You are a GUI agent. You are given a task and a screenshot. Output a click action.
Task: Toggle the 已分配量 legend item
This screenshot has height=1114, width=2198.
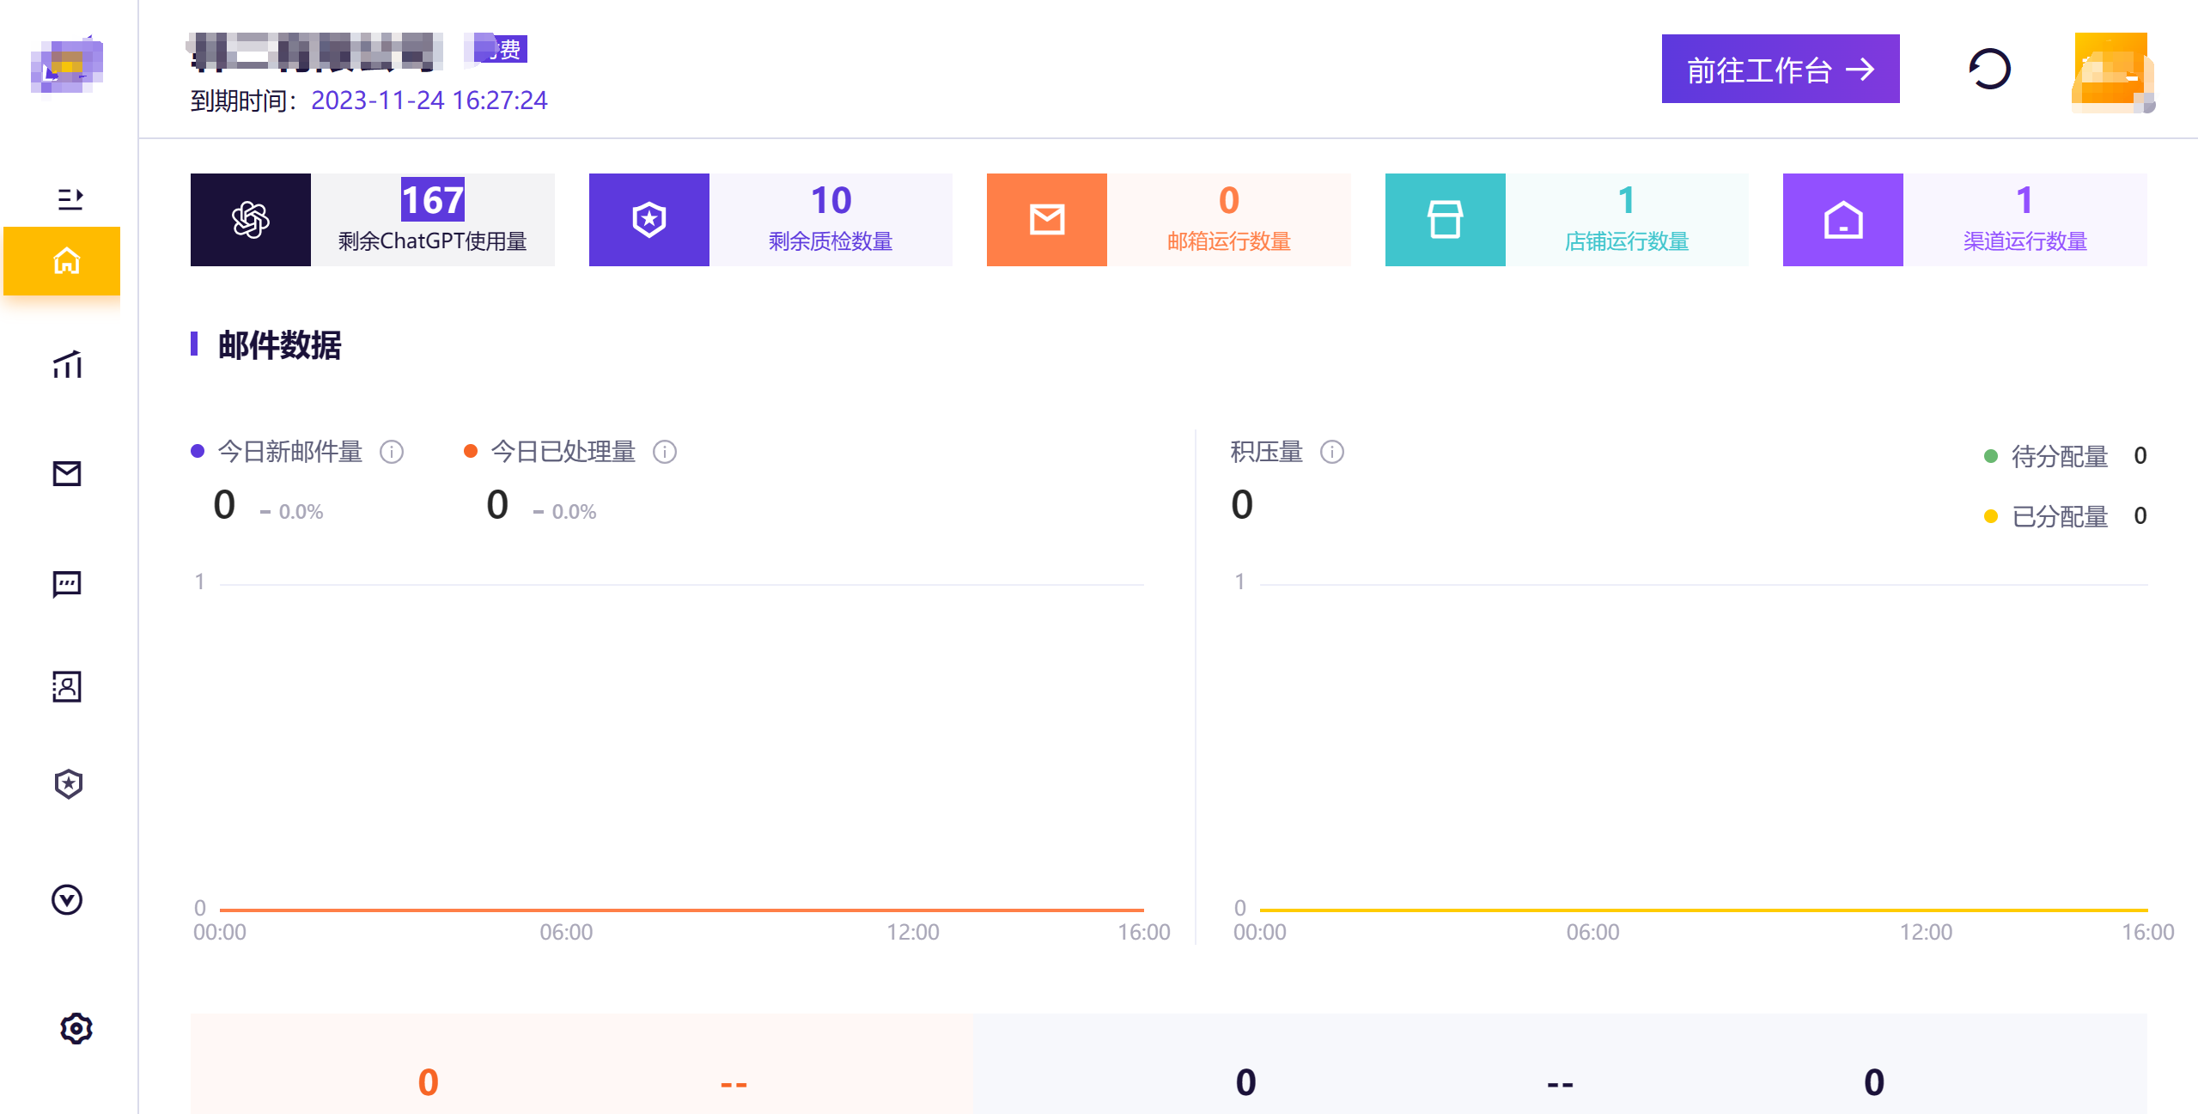click(2047, 516)
